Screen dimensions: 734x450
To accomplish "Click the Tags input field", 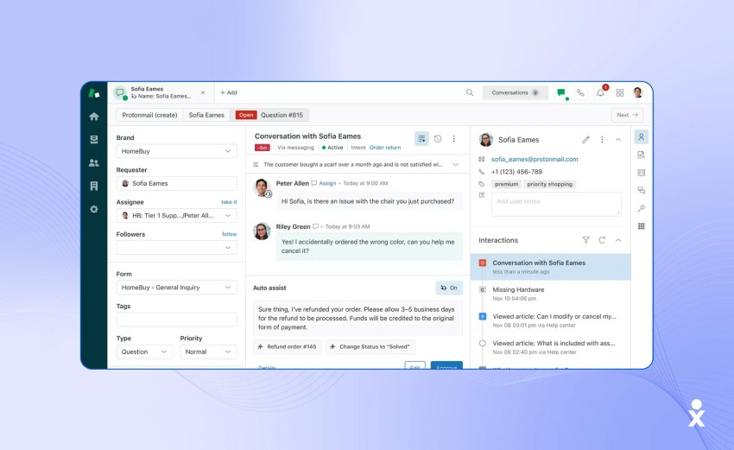I will pos(176,320).
